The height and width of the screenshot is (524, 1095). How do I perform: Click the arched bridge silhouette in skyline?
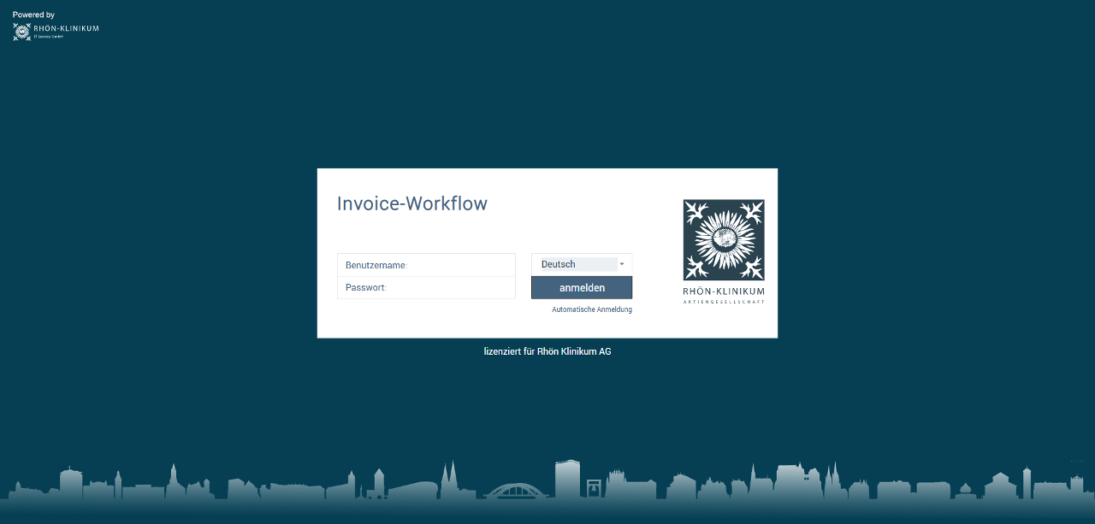coord(514,490)
